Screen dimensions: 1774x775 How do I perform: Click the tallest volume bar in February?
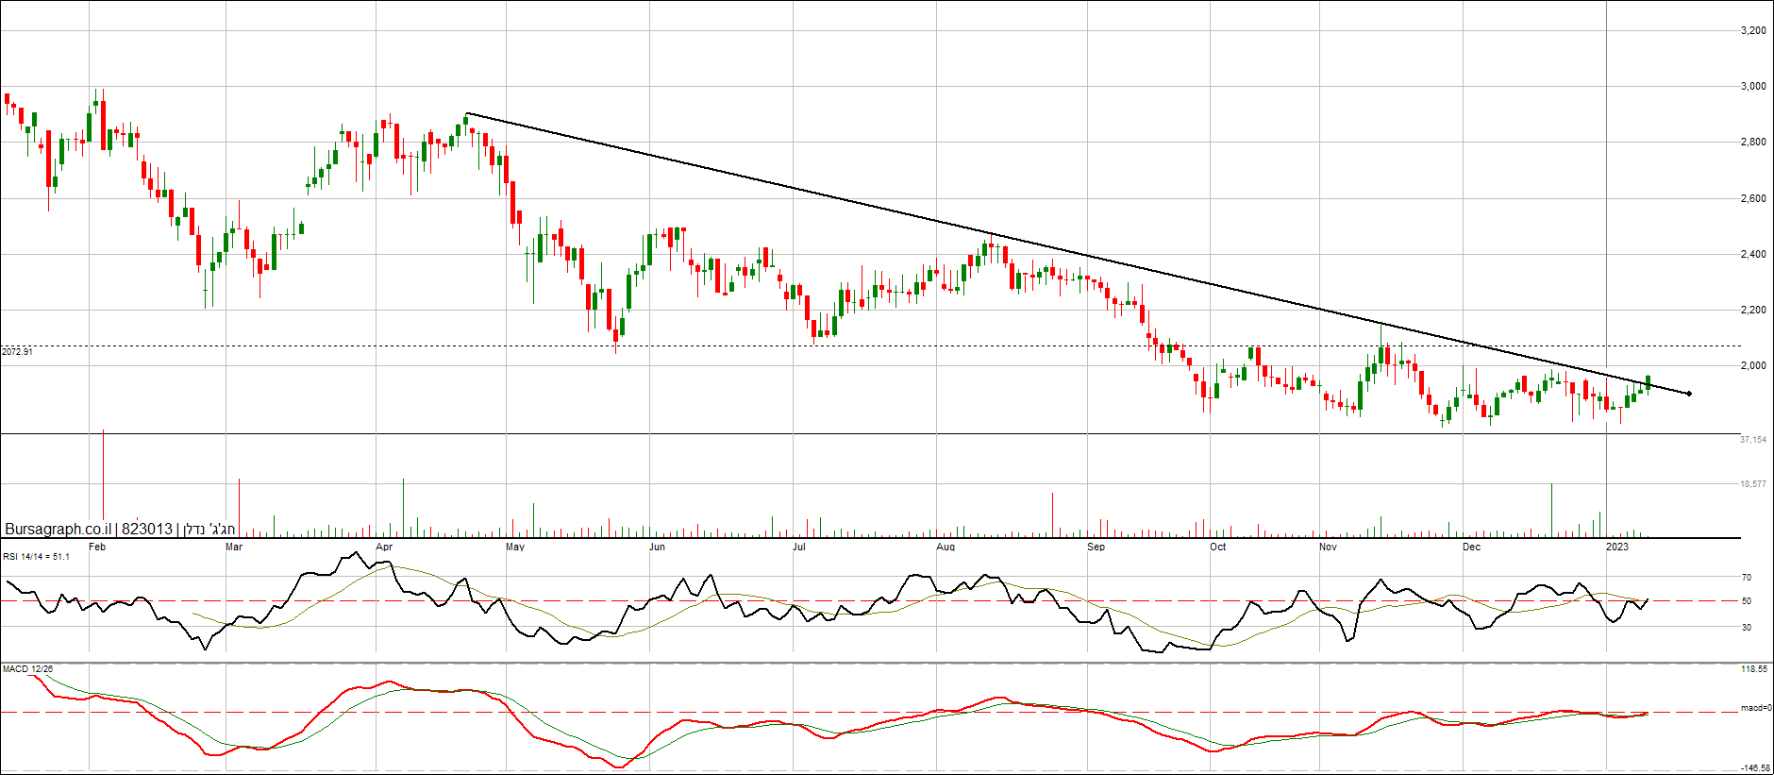pos(103,481)
